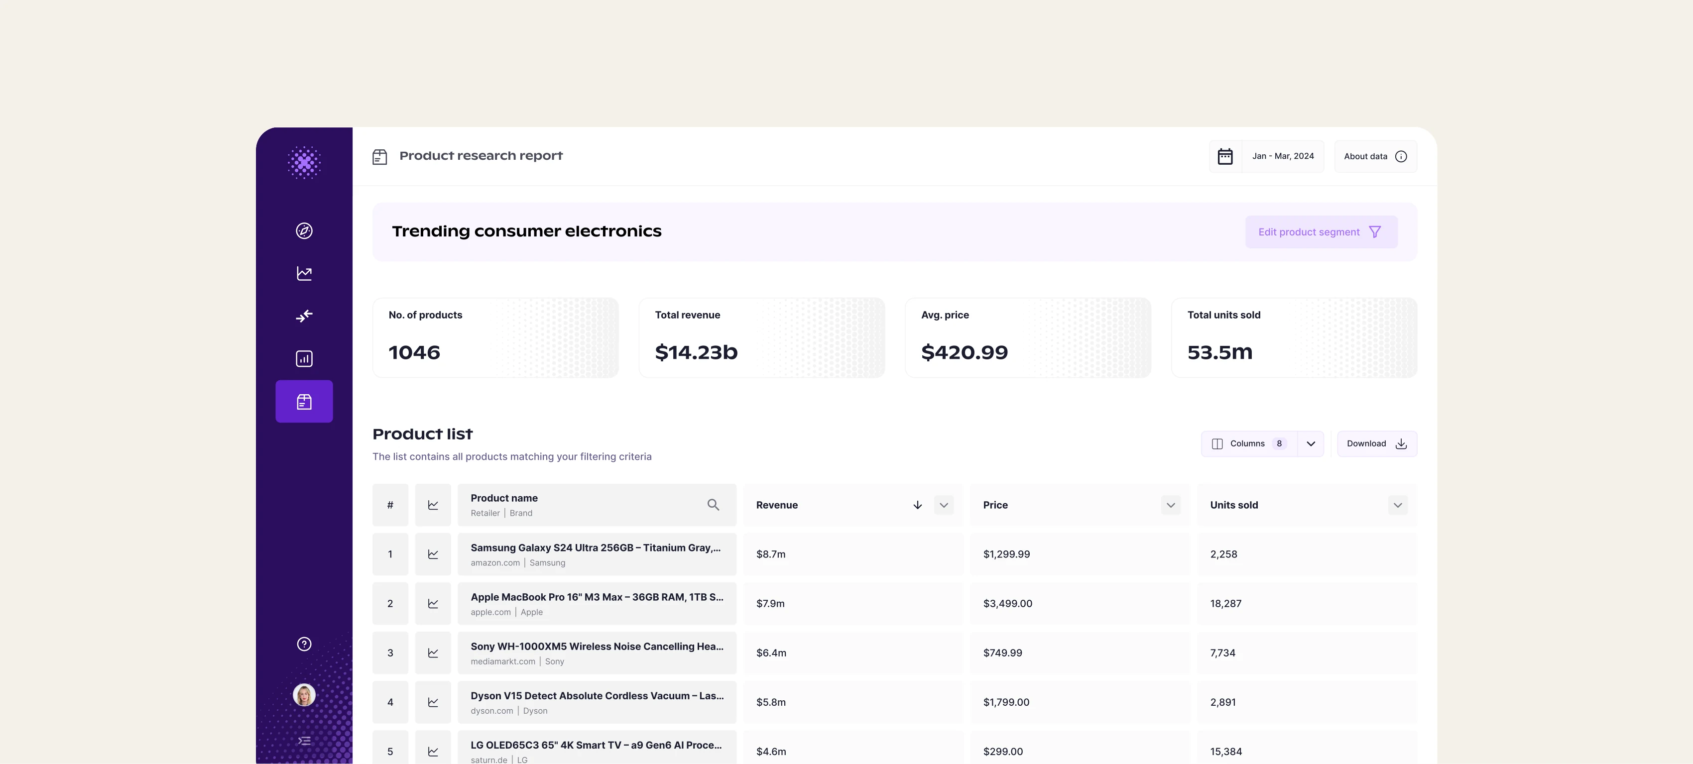Click the 2,258 units sold cell

[x=1307, y=554]
